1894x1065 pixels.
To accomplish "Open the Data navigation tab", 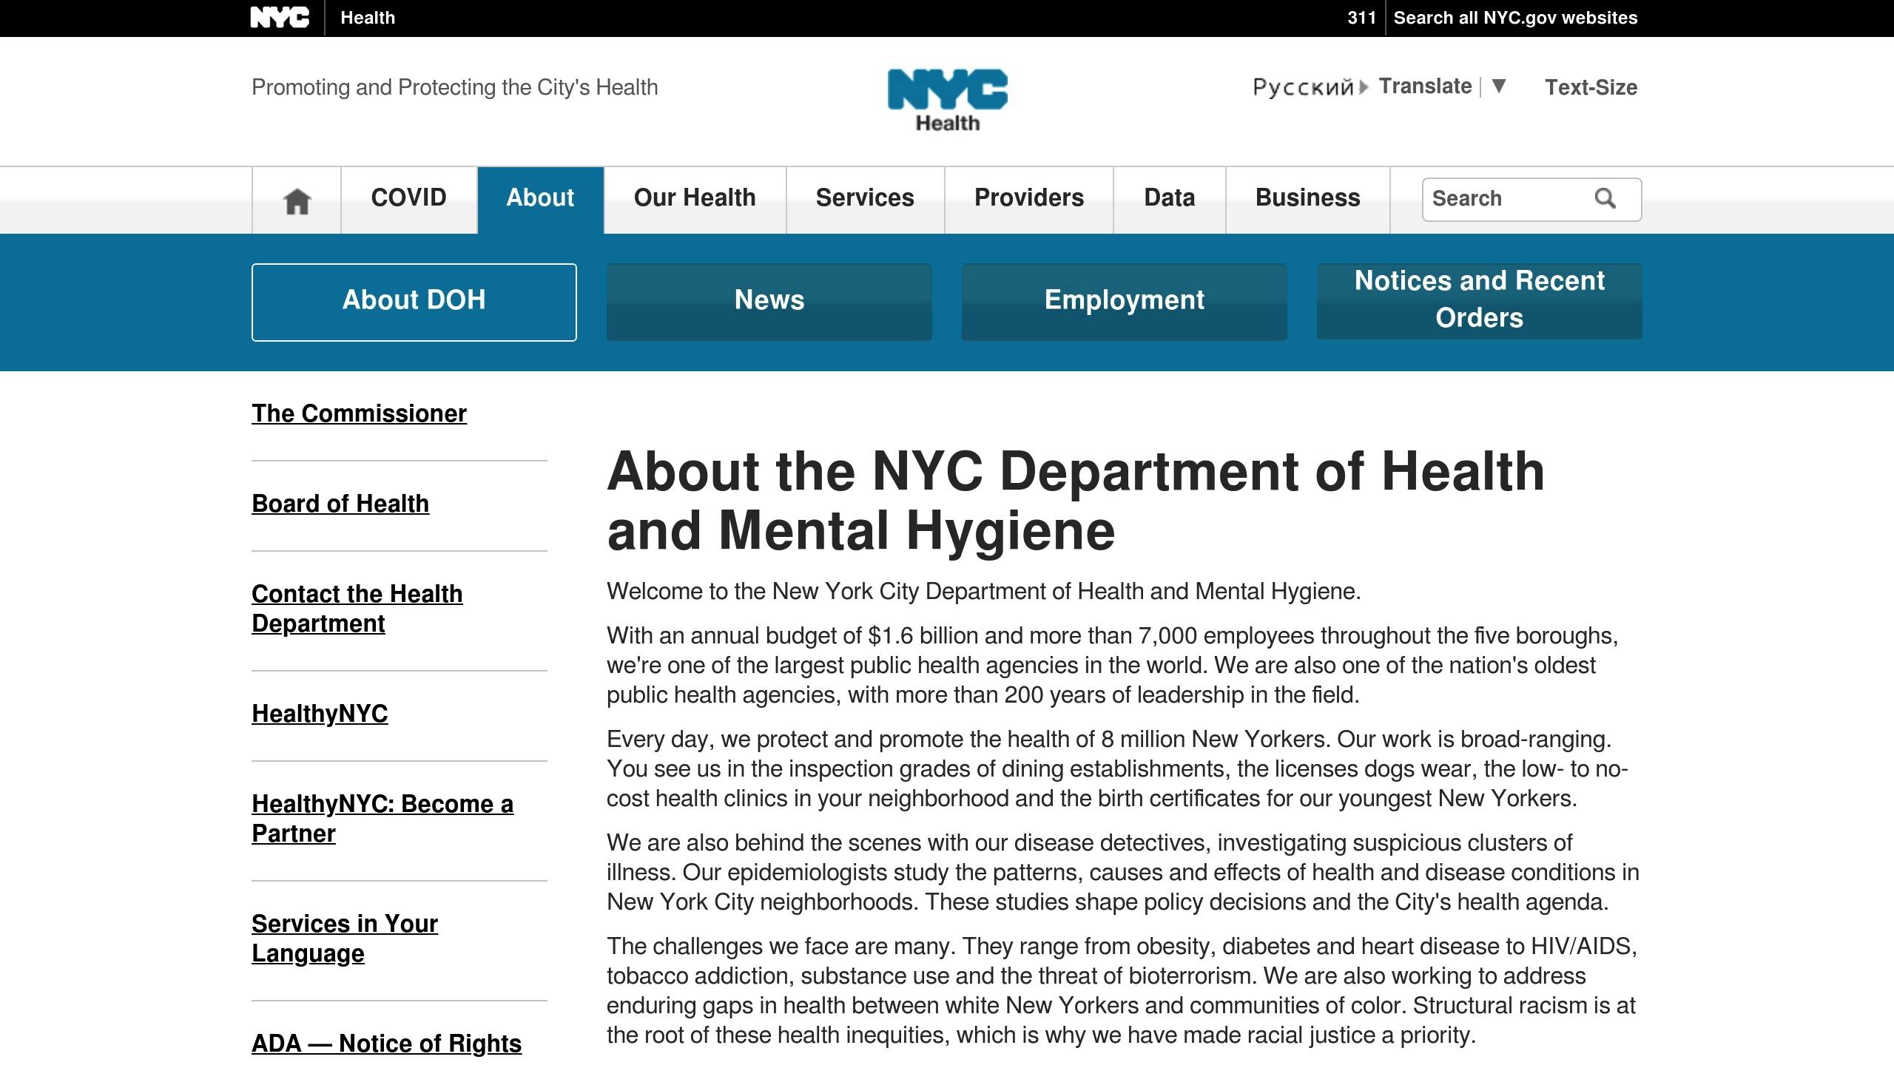I will 1169,198.
